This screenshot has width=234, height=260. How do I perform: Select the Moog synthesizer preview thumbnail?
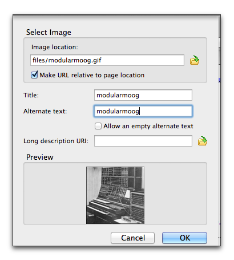pos(115,195)
